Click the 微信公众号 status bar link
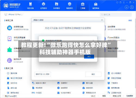The height and width of the screenshot is (98, 136). pyautogui.click(x=117, y=96)
